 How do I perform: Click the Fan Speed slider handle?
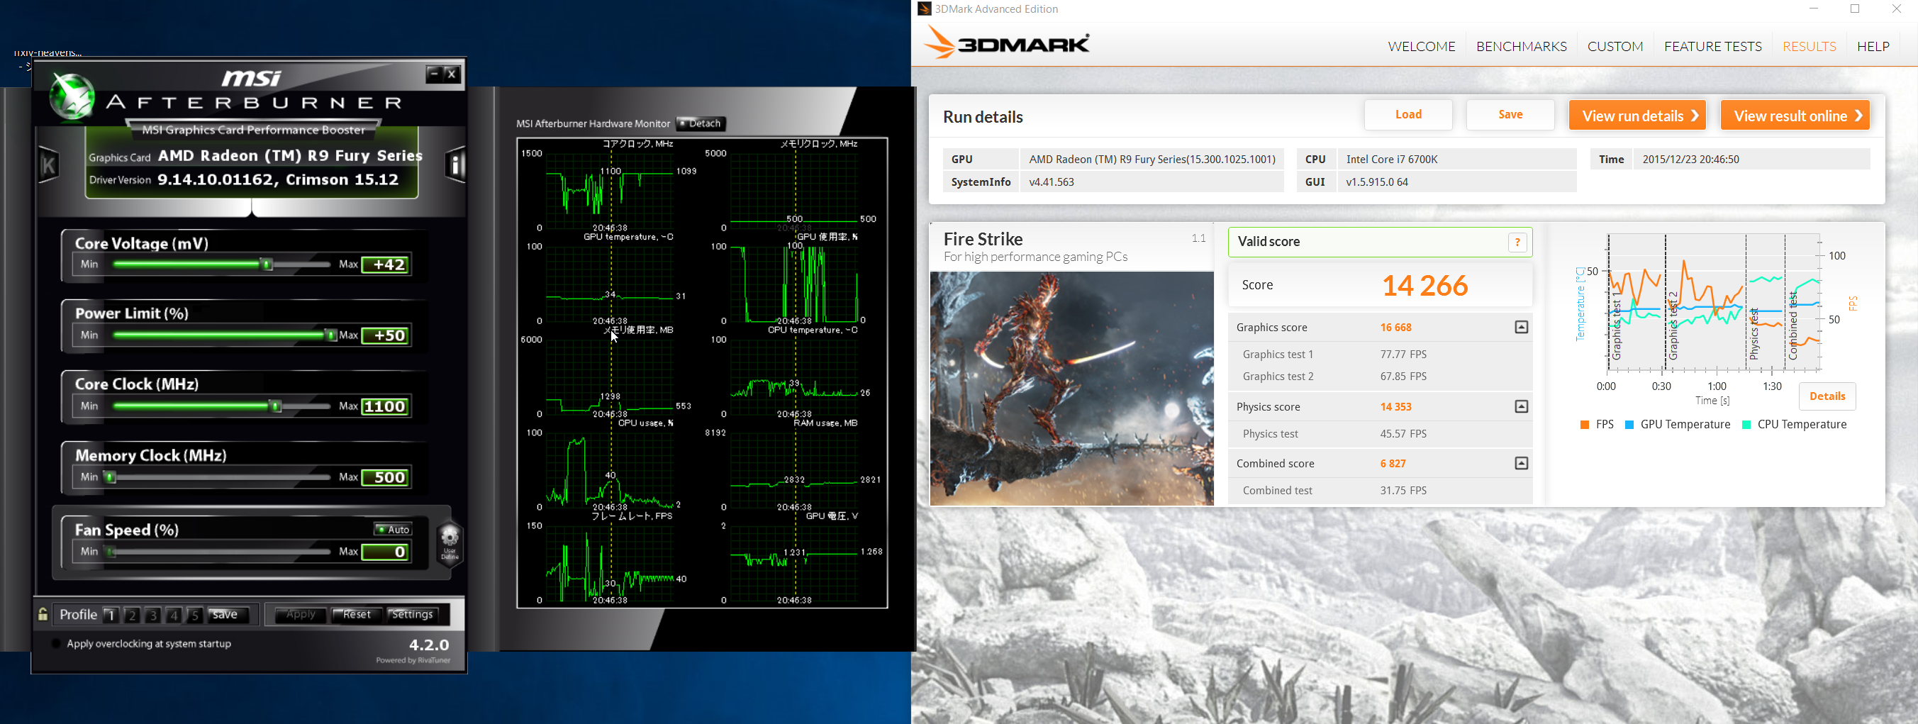pos(110,552)
